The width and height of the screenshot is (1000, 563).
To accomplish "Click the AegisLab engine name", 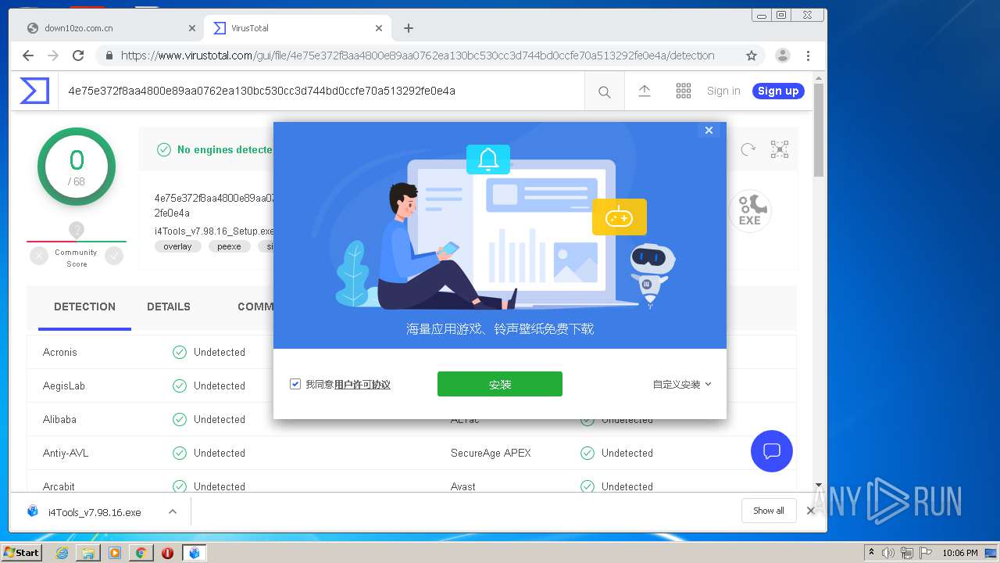I will [x=64, y=386].
